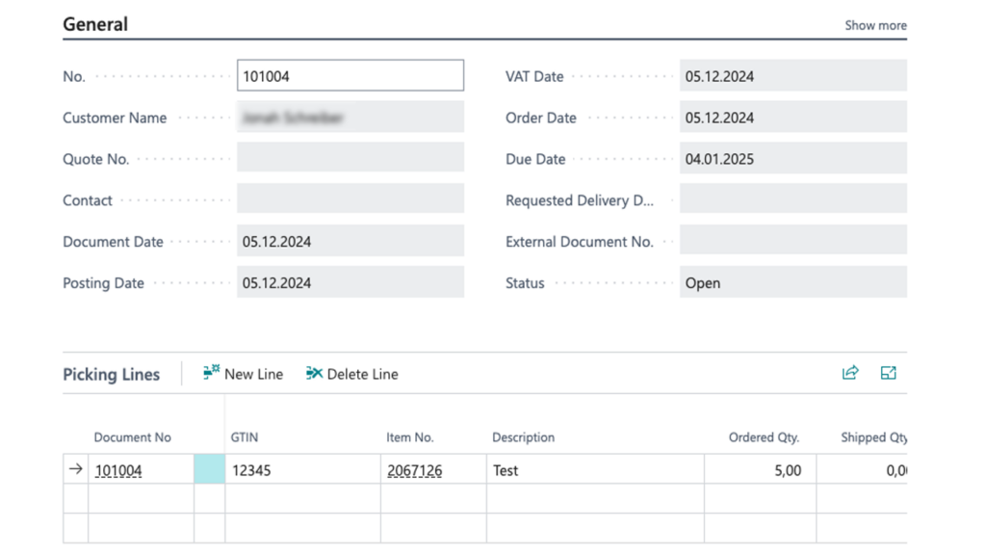Collapse the General section heading
Image resolution: width=986 pixels, height=555 pixels.
click(x=95, y=24)
